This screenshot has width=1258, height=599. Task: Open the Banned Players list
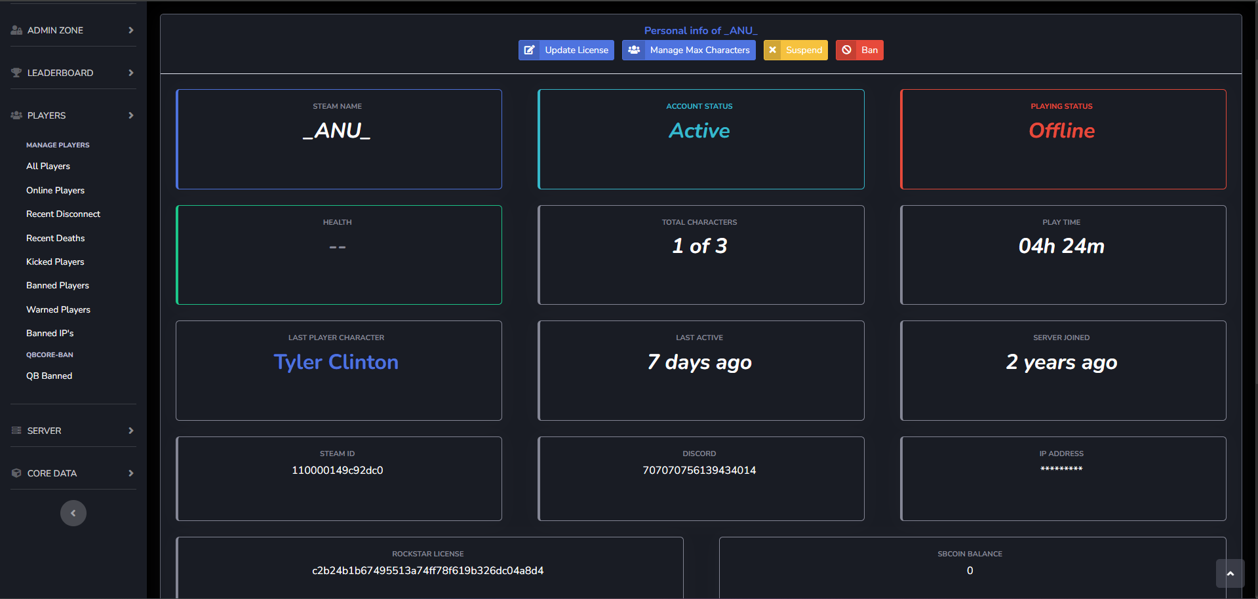click(x=57, y=285)
